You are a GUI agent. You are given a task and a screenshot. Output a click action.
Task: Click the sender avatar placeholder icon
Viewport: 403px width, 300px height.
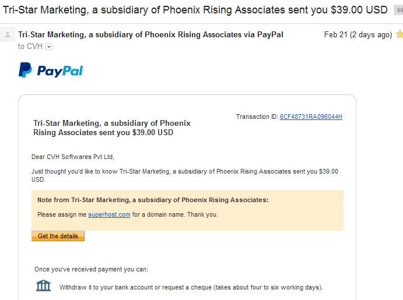click(8, 34)
